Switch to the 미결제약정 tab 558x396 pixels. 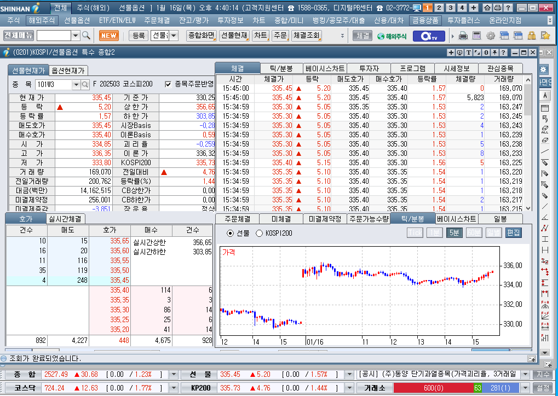(x=325, y=219)
